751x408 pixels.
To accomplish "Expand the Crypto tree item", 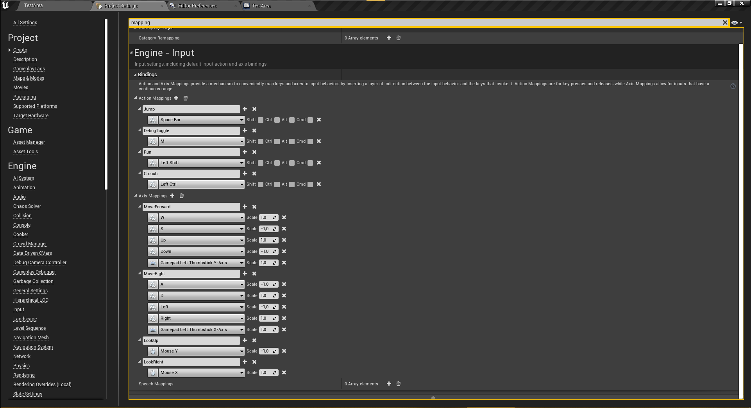I will [9, 50].
